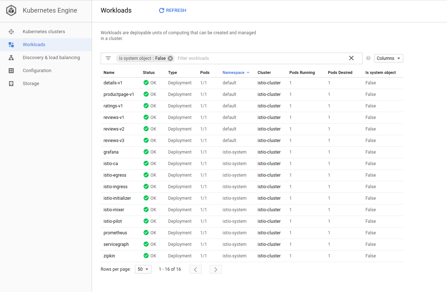Sort by the Status column header

[x=149, y=72]
